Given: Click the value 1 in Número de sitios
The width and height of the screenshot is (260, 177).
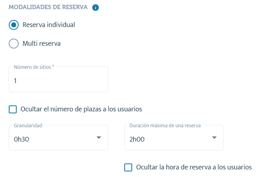Looking at the screenshot, I should pos(15,81).
